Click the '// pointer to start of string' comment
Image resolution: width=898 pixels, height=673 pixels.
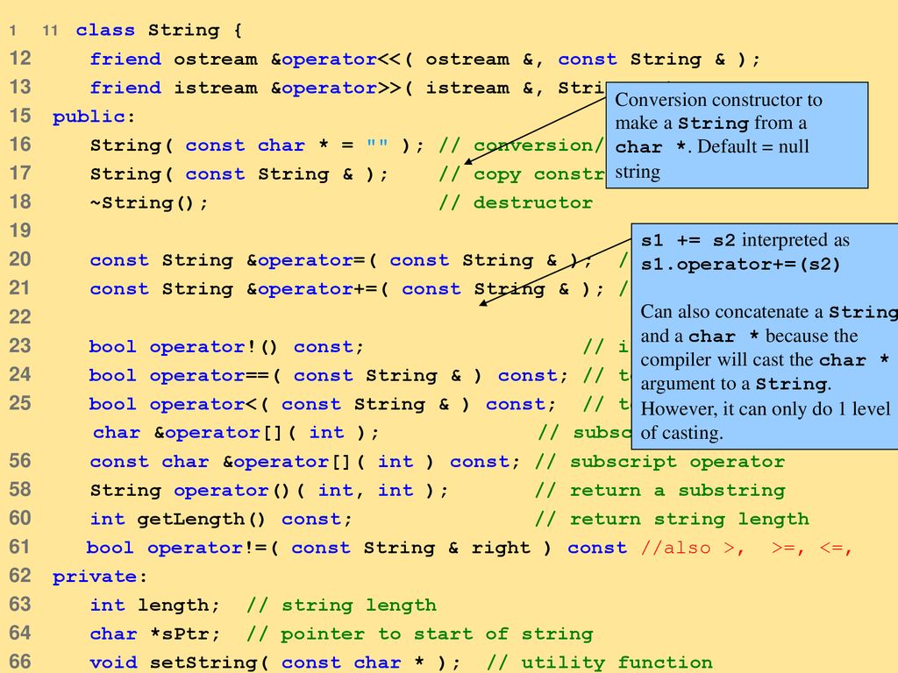click(x=420, y=634)
